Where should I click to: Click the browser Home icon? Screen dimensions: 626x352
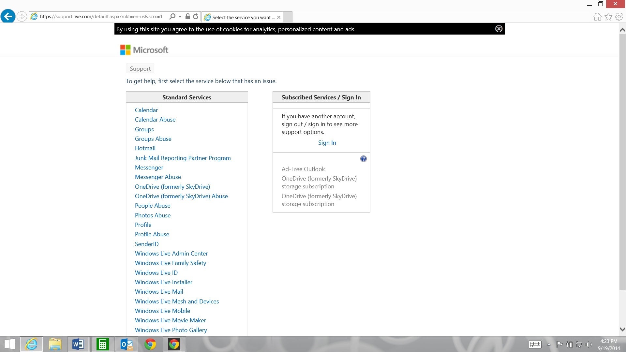point(597,17)
